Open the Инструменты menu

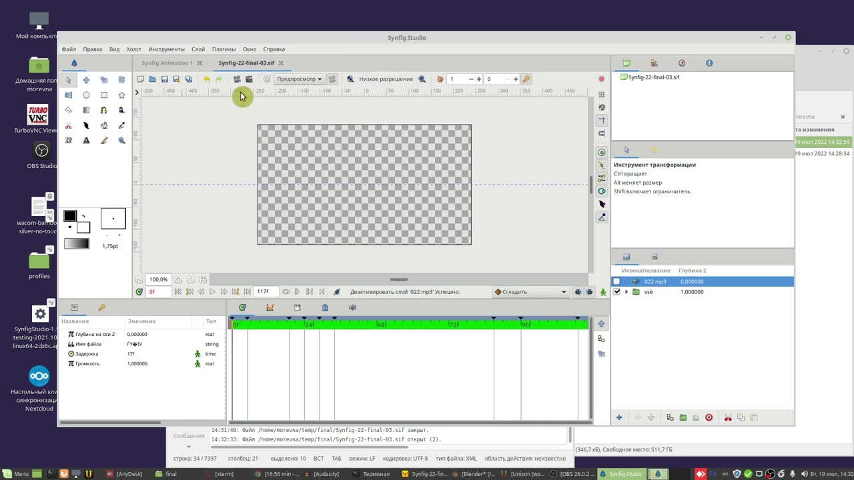(x=166, y=49)
